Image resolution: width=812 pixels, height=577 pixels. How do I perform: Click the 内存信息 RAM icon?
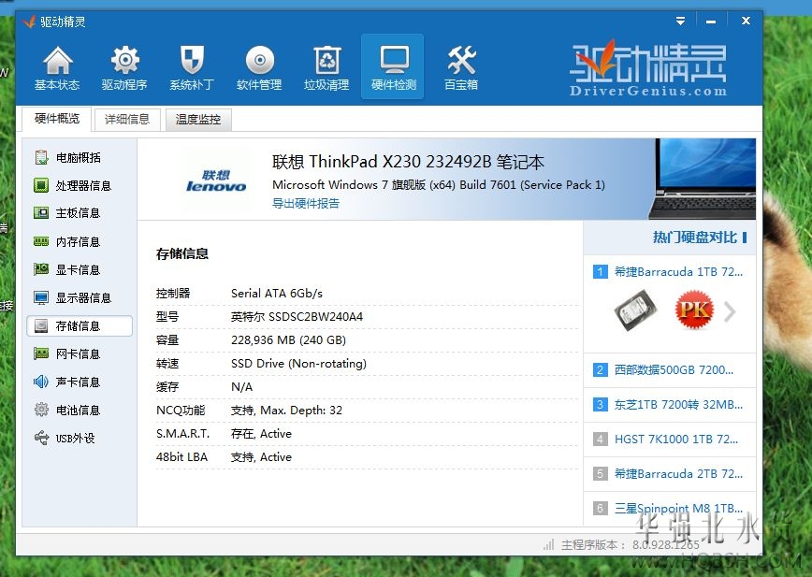(x=41, y=241)
